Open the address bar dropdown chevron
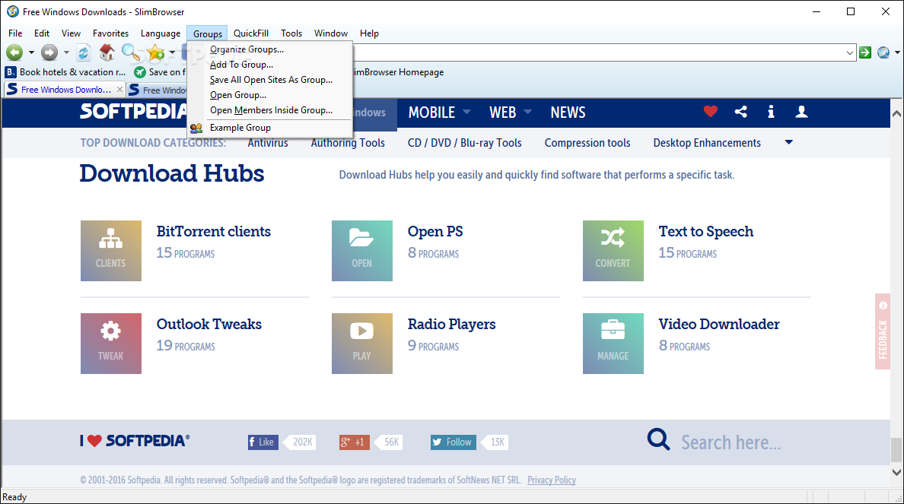Viewport: 904px width, 504px height. (x=849, y=53)
